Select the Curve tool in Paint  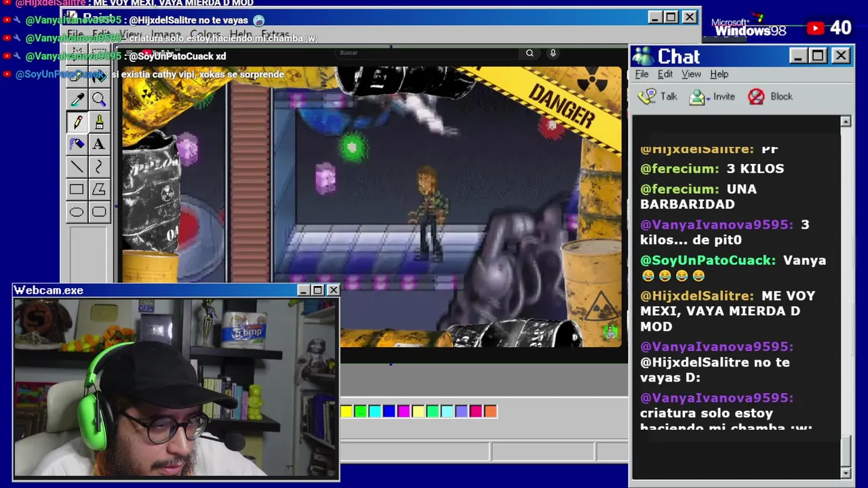click(x=99, y=167)
